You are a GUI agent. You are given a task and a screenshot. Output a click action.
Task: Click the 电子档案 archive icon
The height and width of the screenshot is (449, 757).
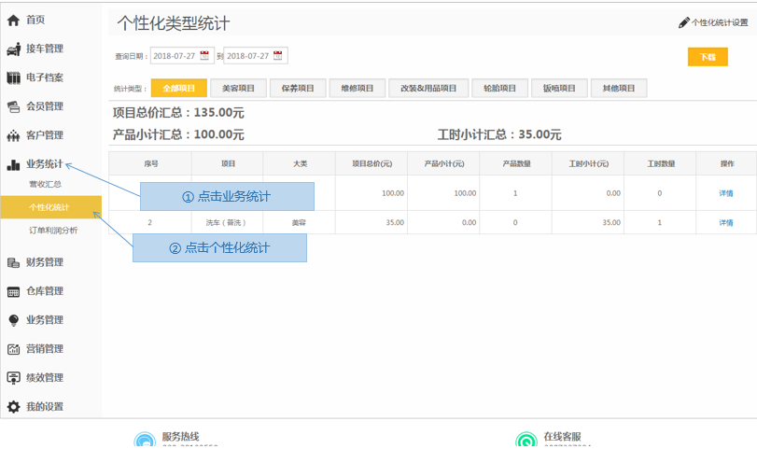[13, 77]
